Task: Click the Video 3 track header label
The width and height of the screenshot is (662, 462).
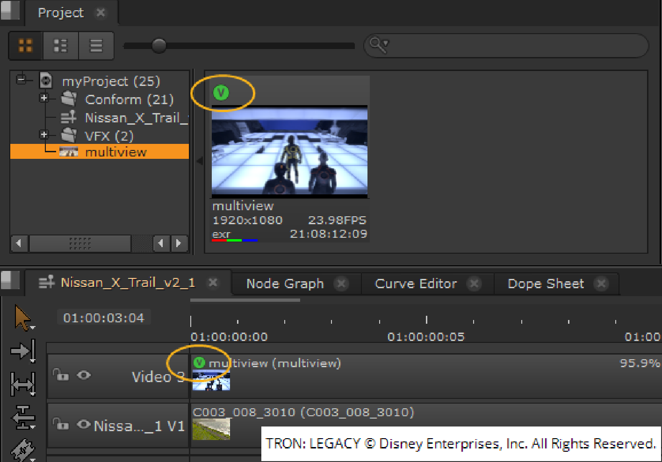Action: click(158, 377)
